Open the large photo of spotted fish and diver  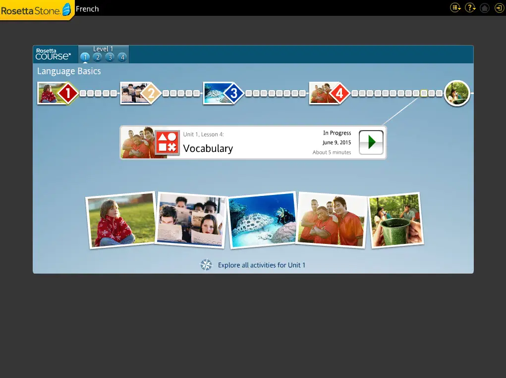click(262, 221)
